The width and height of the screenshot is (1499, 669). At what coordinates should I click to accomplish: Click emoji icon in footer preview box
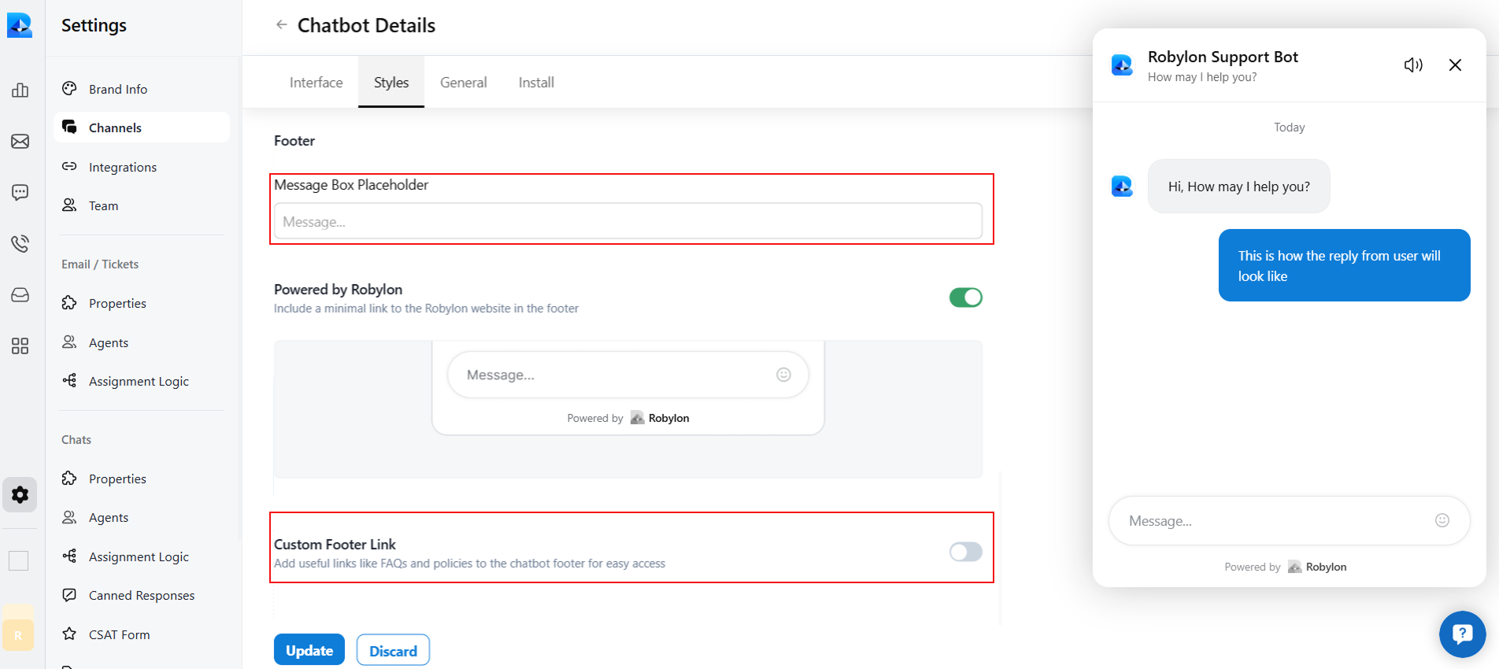[x=783, y=375]
